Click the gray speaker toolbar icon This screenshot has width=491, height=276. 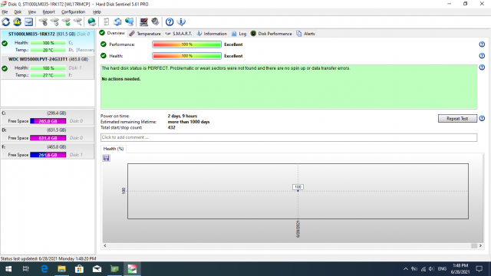point(155,22)
